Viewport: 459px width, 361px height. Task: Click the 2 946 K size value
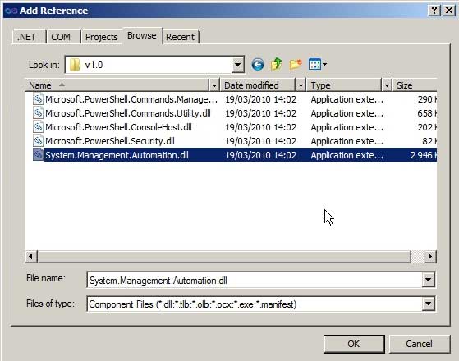coord(424,155)
